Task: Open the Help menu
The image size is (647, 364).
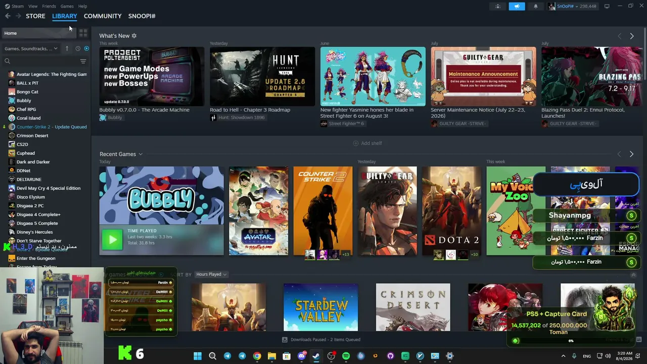Action: tap(82, 6)
